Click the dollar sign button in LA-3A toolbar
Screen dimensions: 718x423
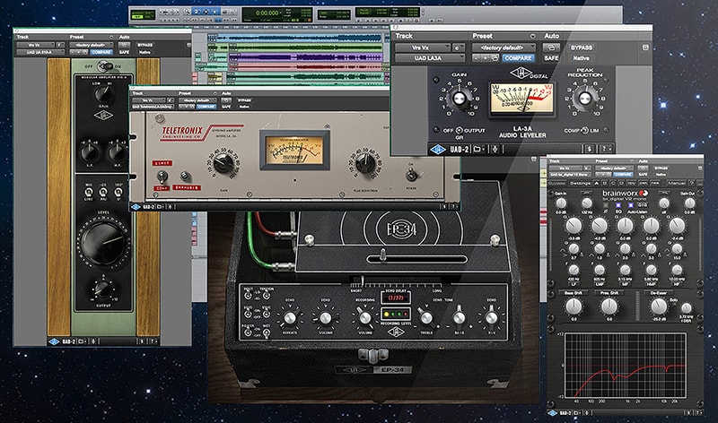(590, 149)
